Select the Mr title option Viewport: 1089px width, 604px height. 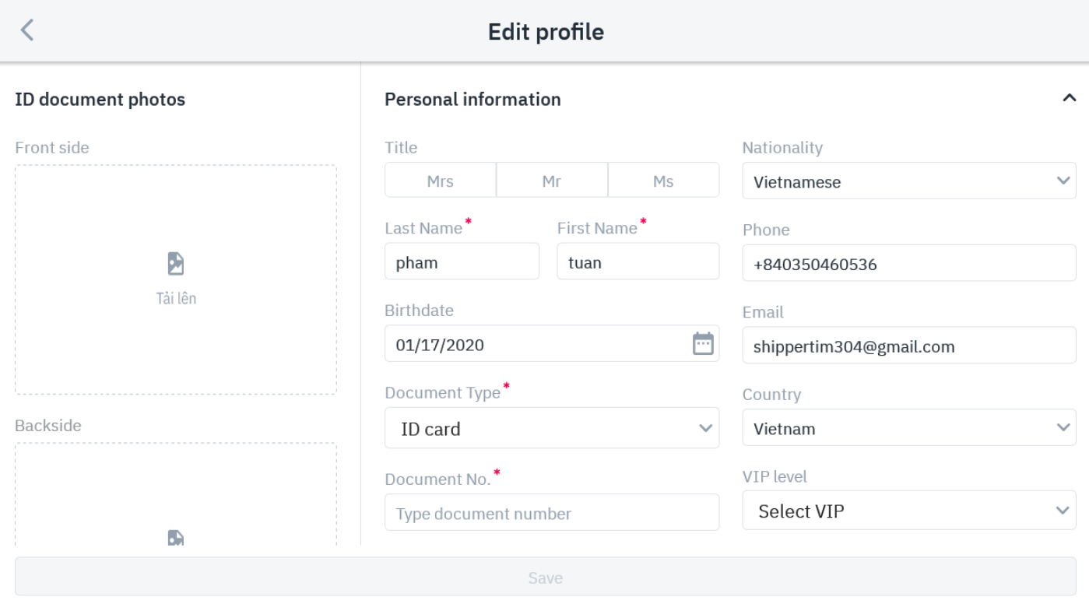pyautogui.click(x=552, y=181)
